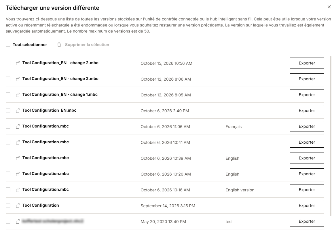This screenshot has height=236, width=334.
Task: Export the version commented English version
Action: [x=307, y=190]
